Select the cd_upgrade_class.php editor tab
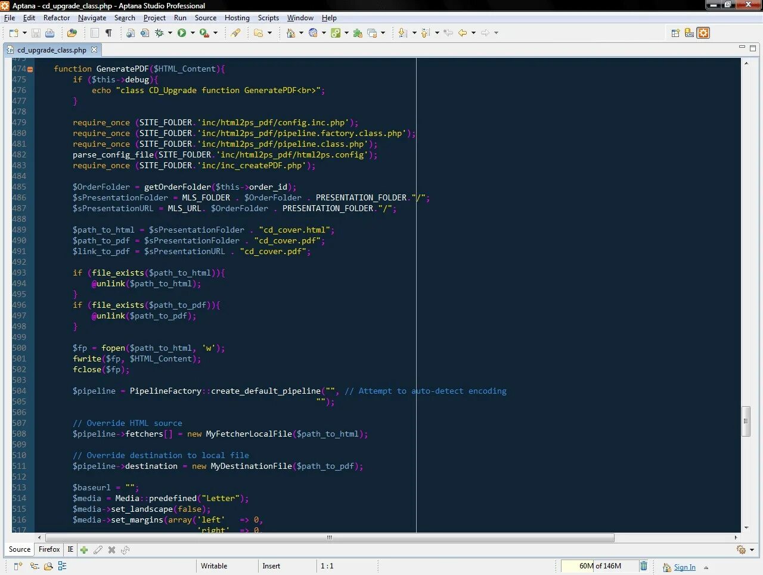Image resolution: width=763 pixels, height=575 pixels. point(52,50)
